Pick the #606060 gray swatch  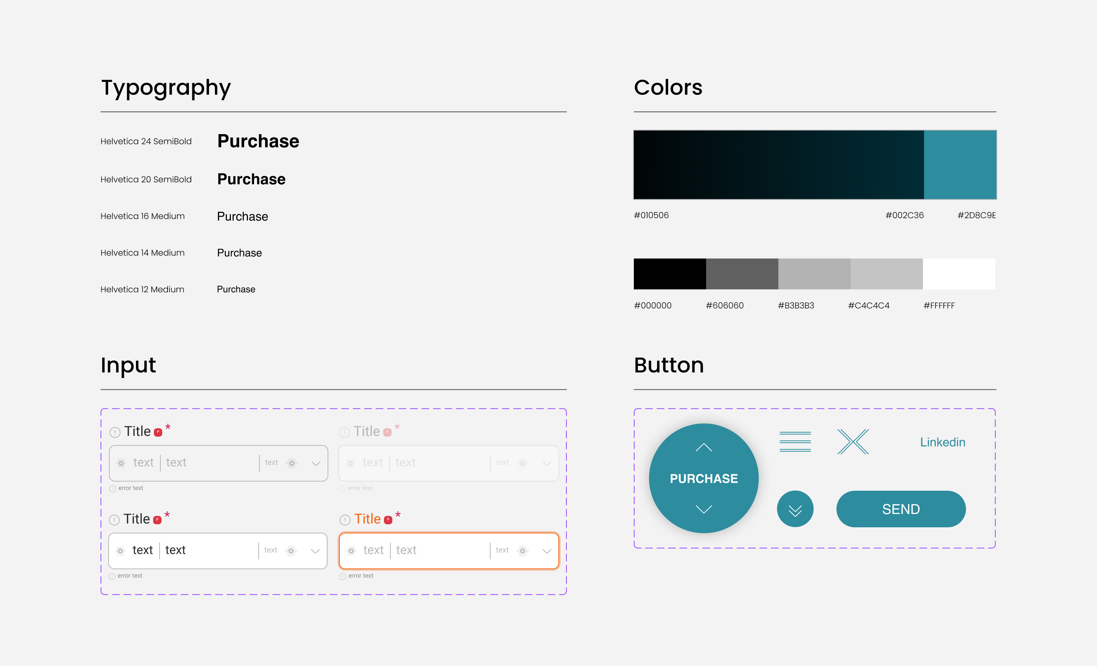[x=742, y=274]
